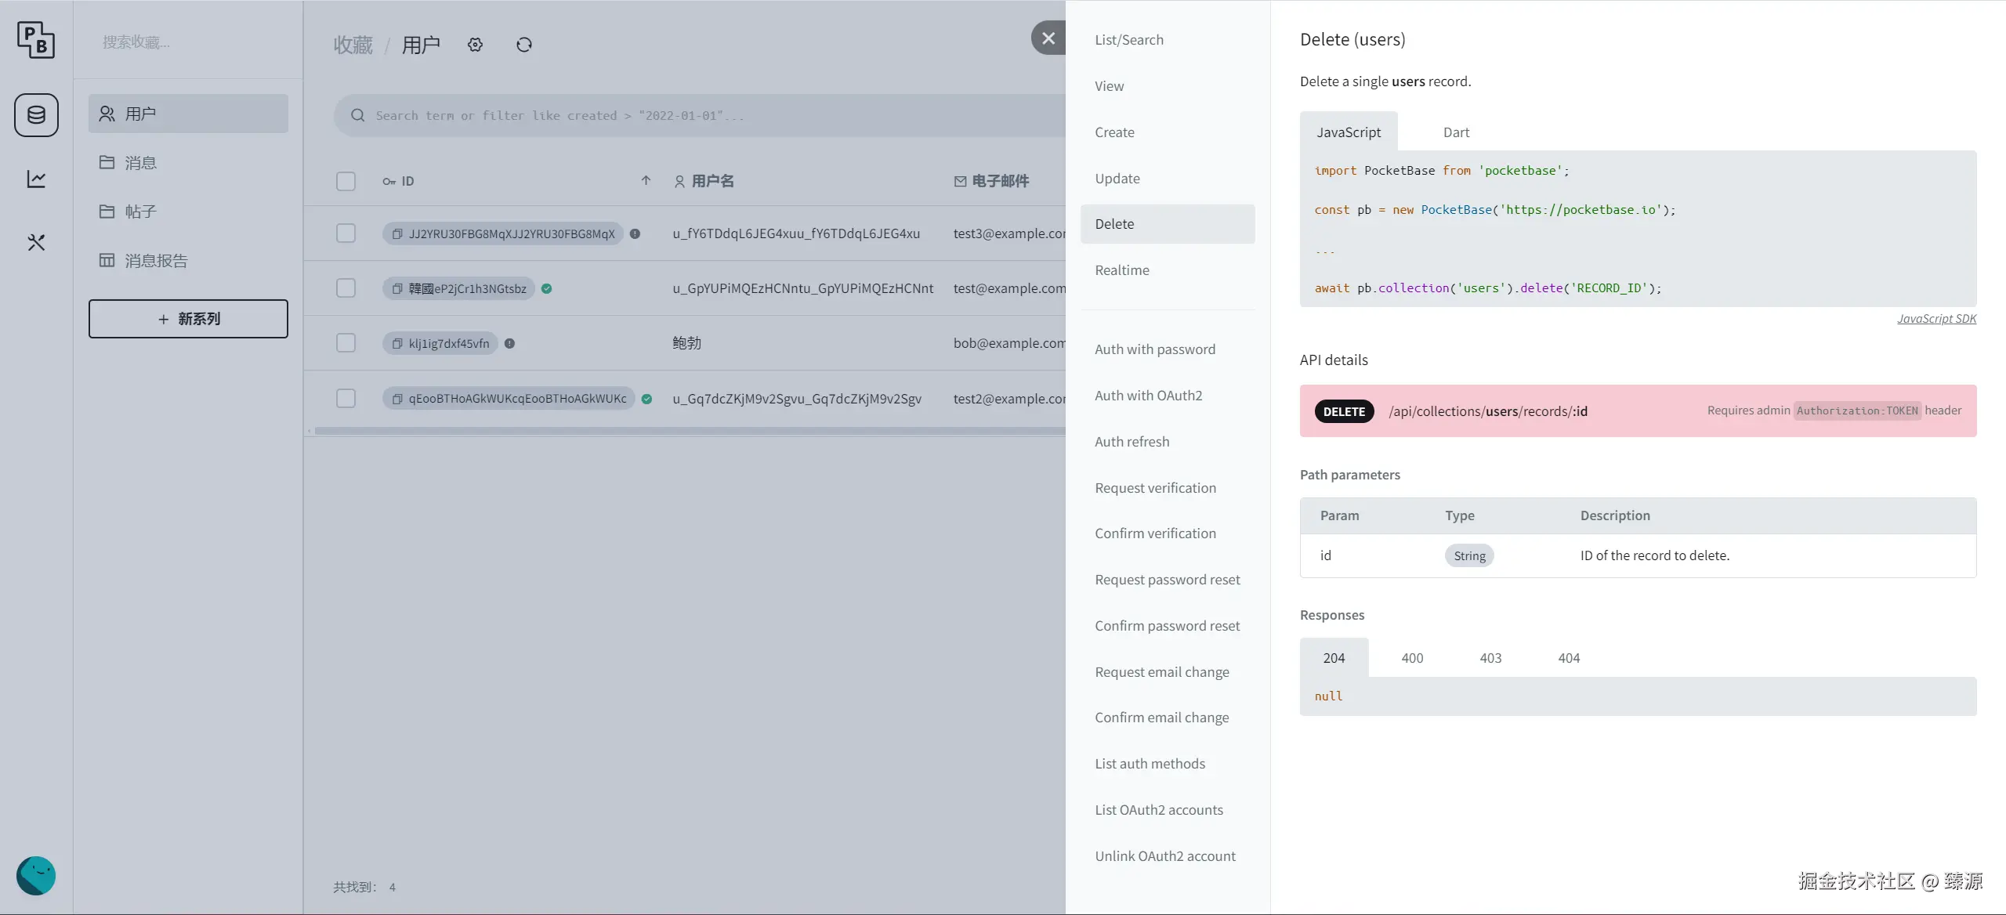Click the admin avatar icon
2006x915 pixels.
click(x=36, y=876)
